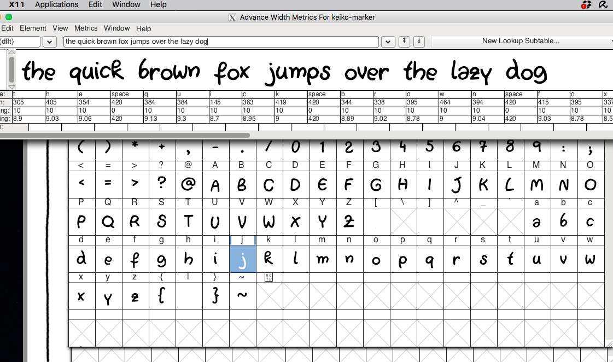Click the Dropbox menu bar icon

point(586,5)
